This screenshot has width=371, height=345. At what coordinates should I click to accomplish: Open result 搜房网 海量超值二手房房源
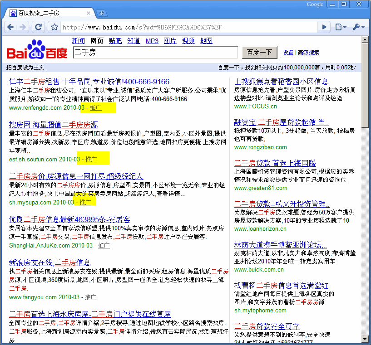coord(54,125)
